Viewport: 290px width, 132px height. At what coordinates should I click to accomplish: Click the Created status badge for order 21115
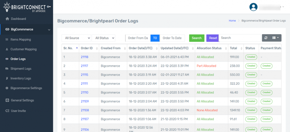(251, 75)
